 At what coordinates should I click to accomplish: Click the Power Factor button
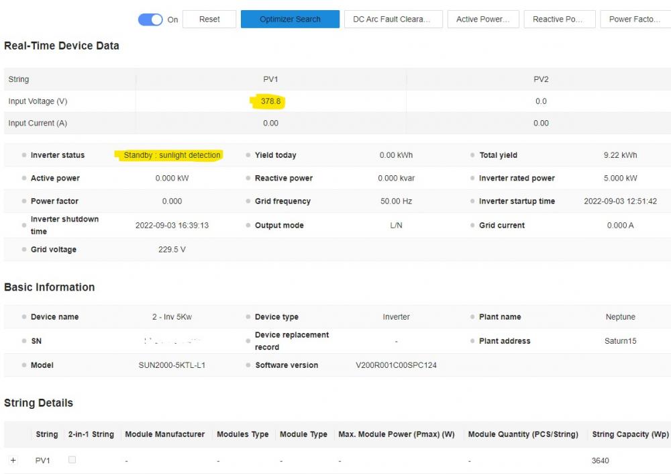pos(635,19)
